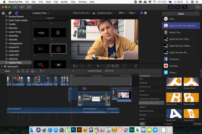Select Apple ProRes 422 share destination
The image size is (202, 134).
pos(182,26)
